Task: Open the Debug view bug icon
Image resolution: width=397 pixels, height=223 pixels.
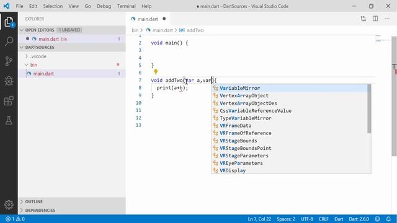Action: [9, 81]
